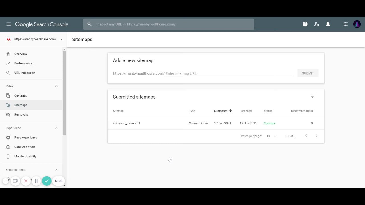This screenshot has height=205, width=365.
Task: Click the 5:00 recording timer
Action: click(59, 181)
